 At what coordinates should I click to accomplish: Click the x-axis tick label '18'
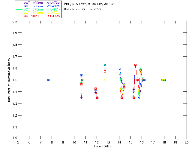tap(164, 143)
